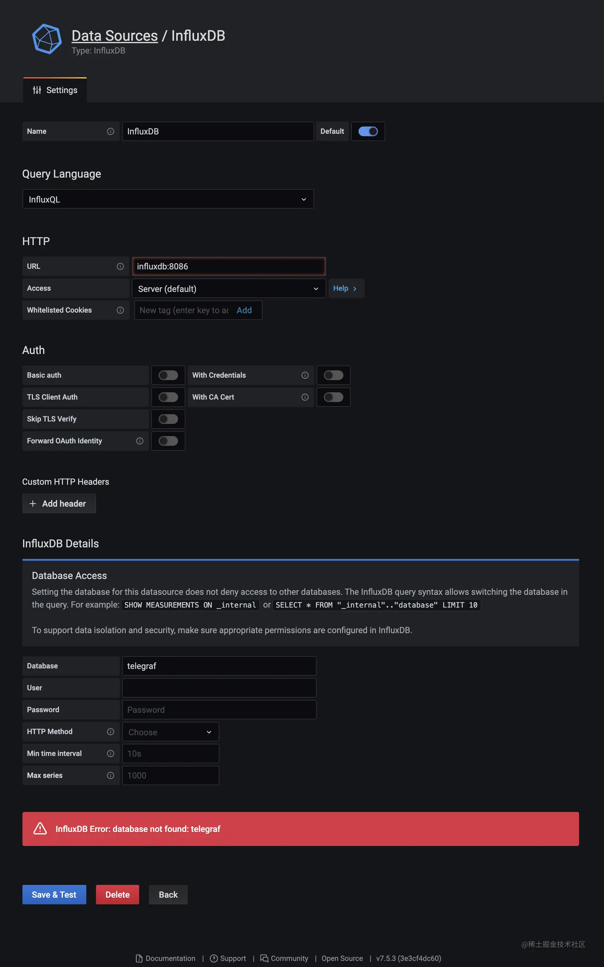Expand the Access Server (default) dropdown

click(x=228, y=289)
